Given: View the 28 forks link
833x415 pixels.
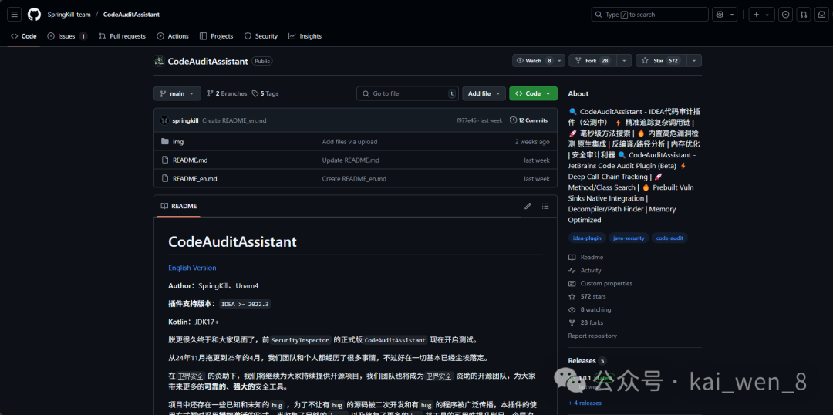Looking at the screenshot, I should pos(586,322).
